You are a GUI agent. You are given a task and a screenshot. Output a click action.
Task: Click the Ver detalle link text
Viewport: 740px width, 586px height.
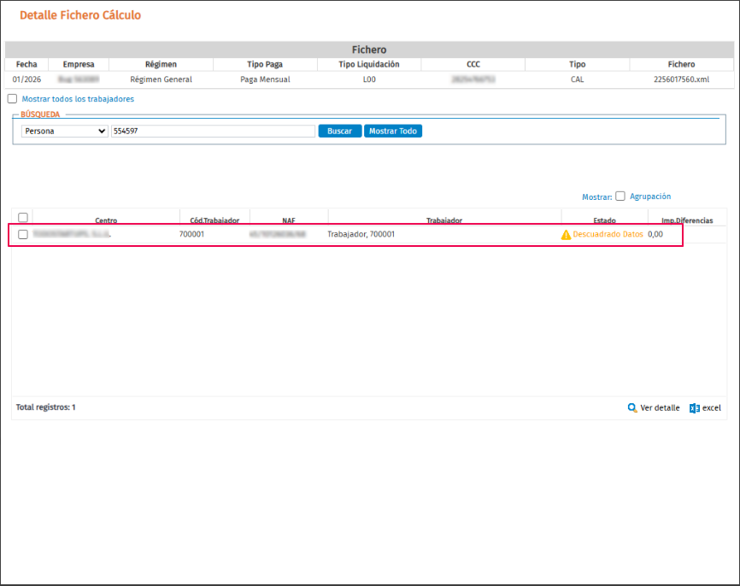660,408
